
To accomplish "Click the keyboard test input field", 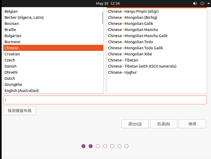I will pos(105,100).
